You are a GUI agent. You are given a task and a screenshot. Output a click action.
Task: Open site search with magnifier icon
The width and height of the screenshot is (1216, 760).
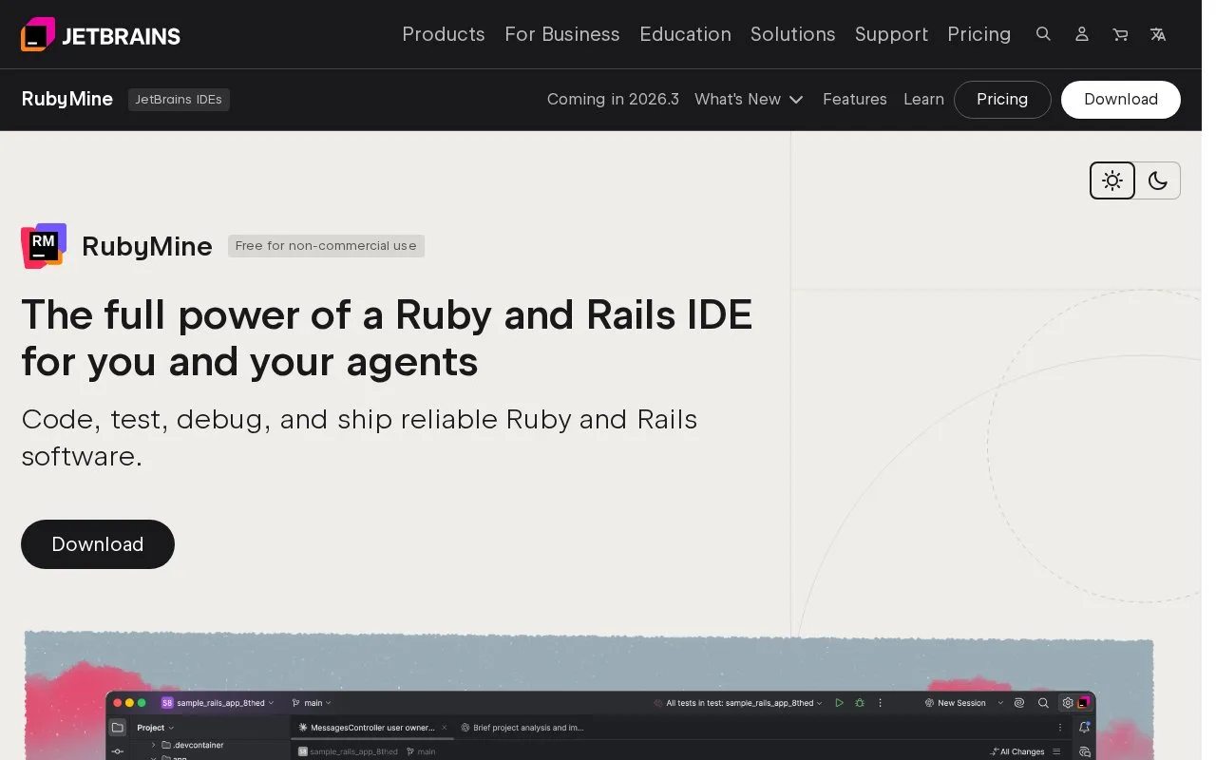coord(1043,34)
